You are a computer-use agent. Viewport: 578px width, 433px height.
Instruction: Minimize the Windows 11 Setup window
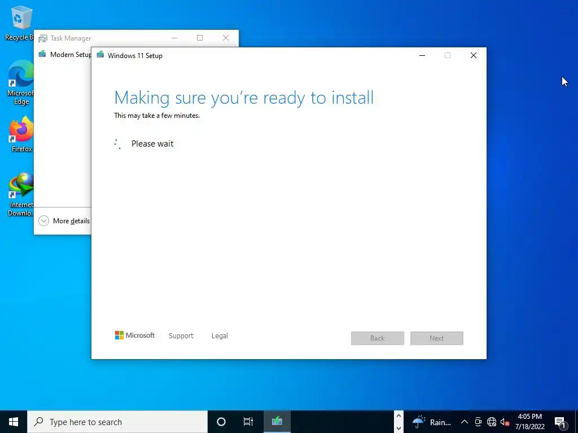(x=422, y=55)
